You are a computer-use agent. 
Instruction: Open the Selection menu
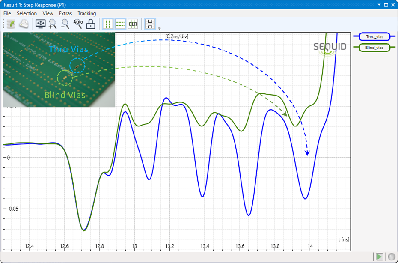[x=27, y=13]
